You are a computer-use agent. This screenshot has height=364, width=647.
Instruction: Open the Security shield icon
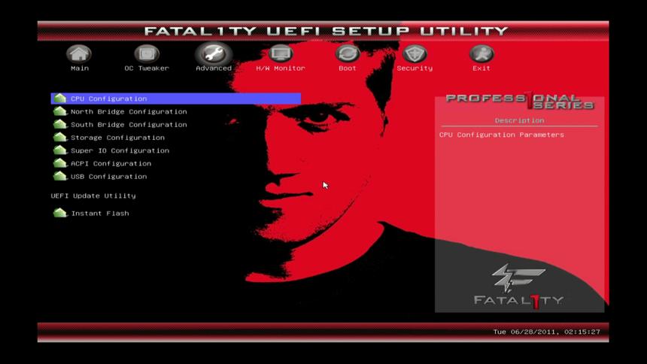tap(415, 53)
